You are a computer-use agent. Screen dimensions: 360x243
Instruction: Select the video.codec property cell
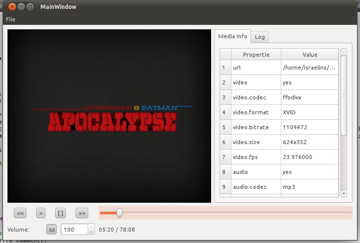coord(256,97)
